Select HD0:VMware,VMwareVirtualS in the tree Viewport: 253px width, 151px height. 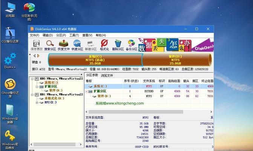[61, 79]
